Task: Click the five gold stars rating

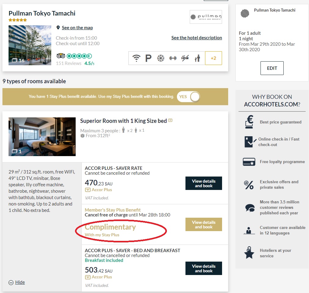Action: 17,20
